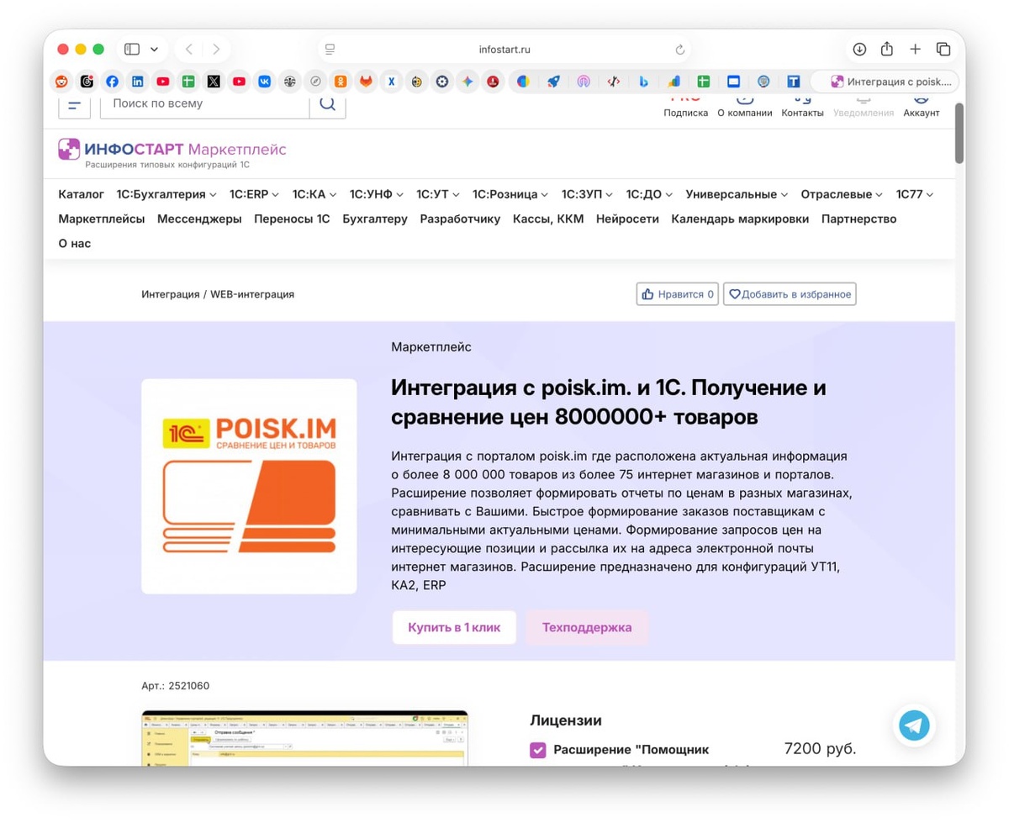Image resolution: width=1009 pixels, height=823 pixels.
Task: Open the LinkedIn bookmark icon
Action: (137, 82)
